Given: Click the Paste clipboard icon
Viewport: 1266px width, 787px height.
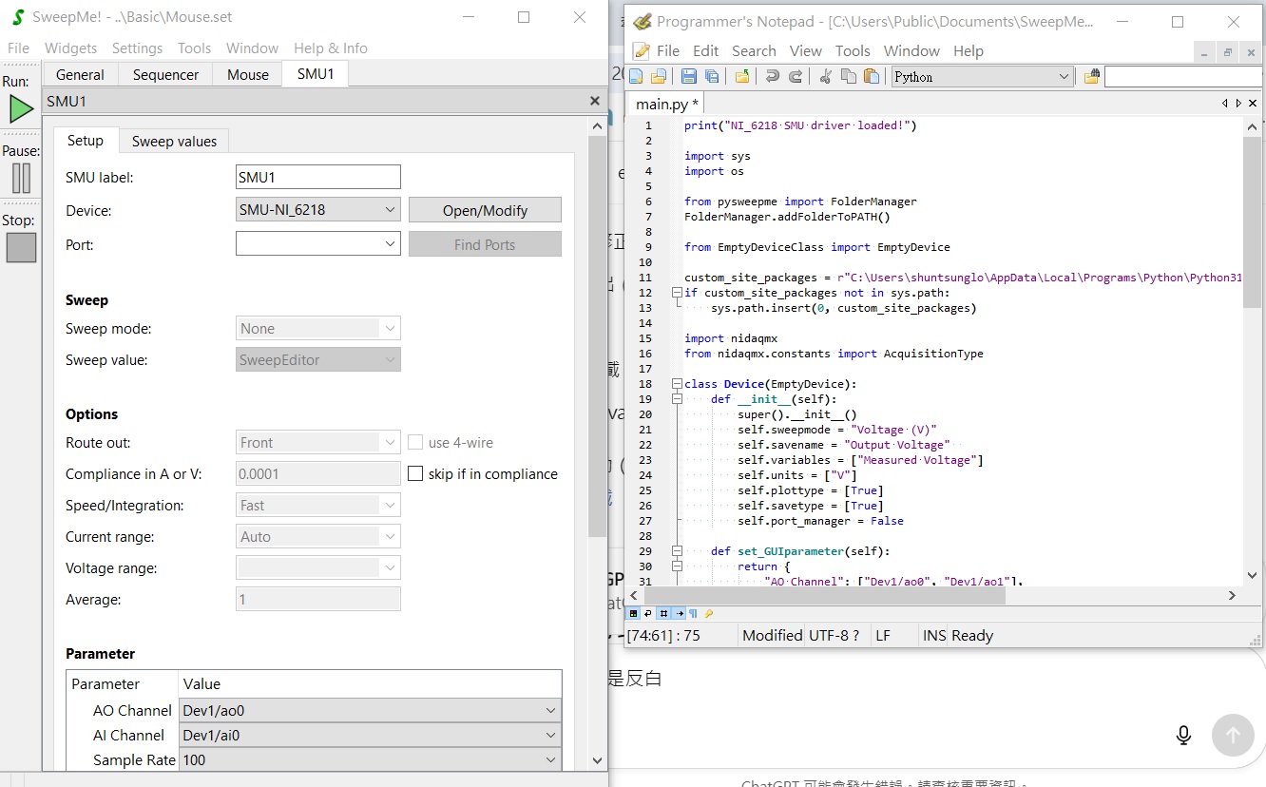Looking at the screenshot, I should (x=871, y=77).
